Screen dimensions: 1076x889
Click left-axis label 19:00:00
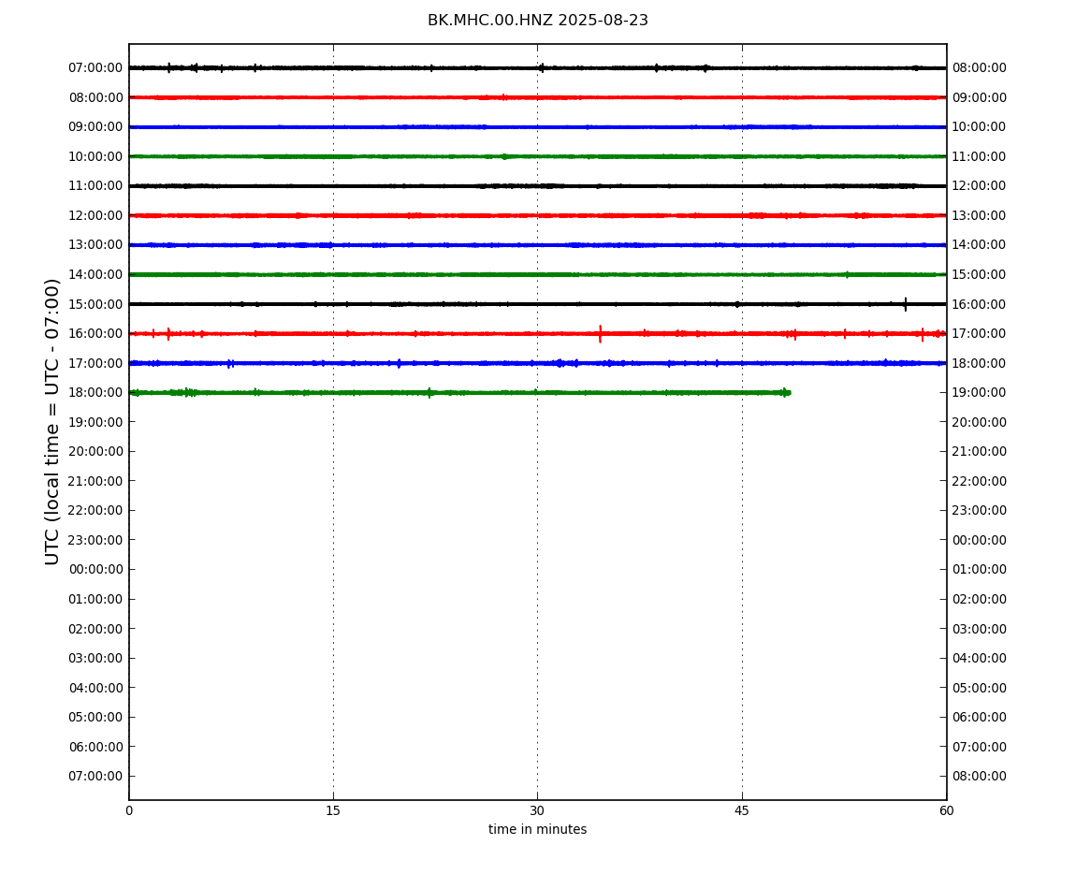point(95,422)
